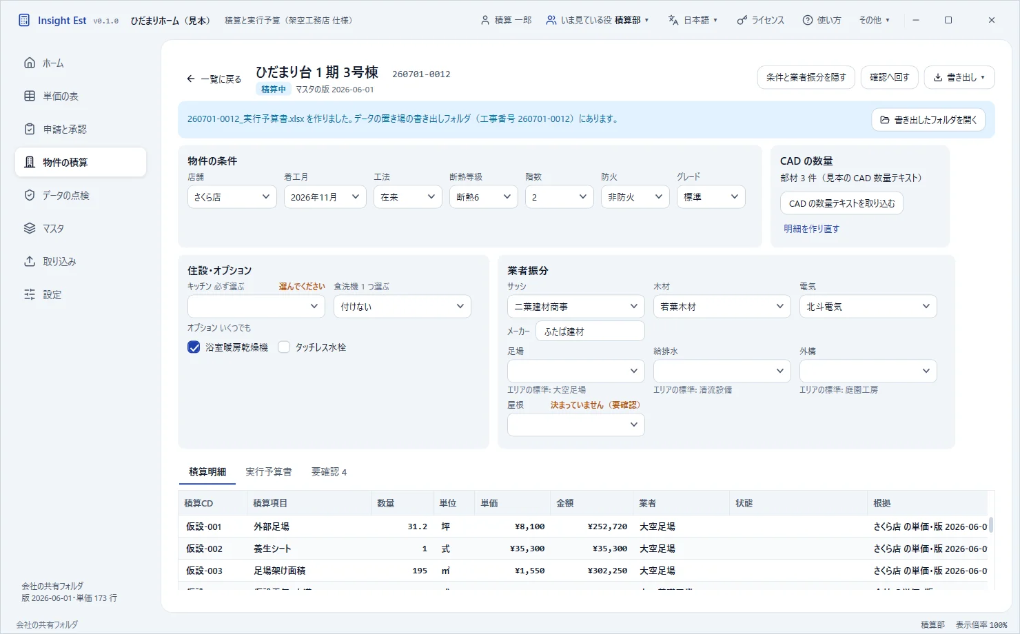Image resolution: width=1020 pixels, height=634 pixels.
Task: Click the 取り込み upload icon
Action: pyautogui.click(x=30, y=261)
